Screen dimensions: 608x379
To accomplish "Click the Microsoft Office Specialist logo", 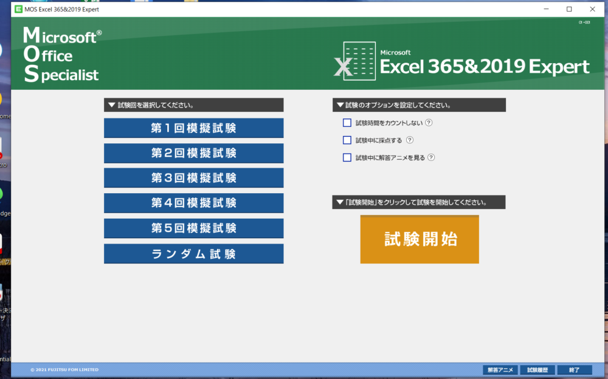I will click(x=61, y=55).
